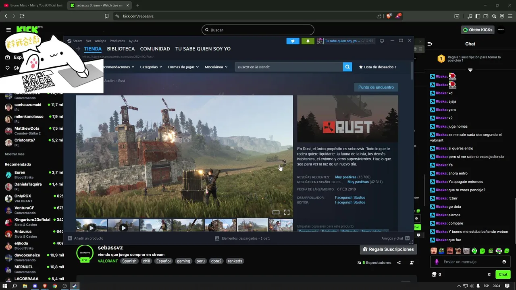This screenshot has height=290, width=516.
Task: Expand the Formas de jugar dropdown
Action: [183, 67]
